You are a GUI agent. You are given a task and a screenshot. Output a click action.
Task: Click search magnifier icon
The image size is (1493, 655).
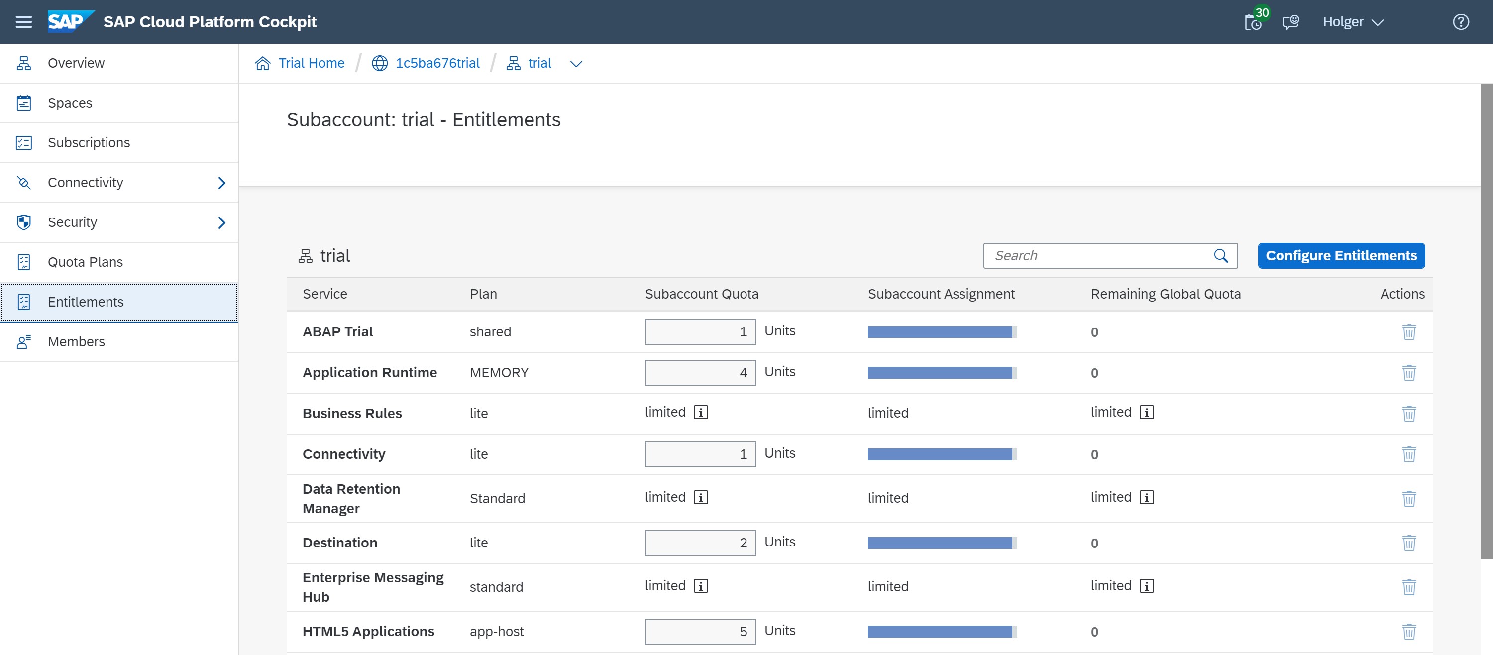(x=1221, y=256)
